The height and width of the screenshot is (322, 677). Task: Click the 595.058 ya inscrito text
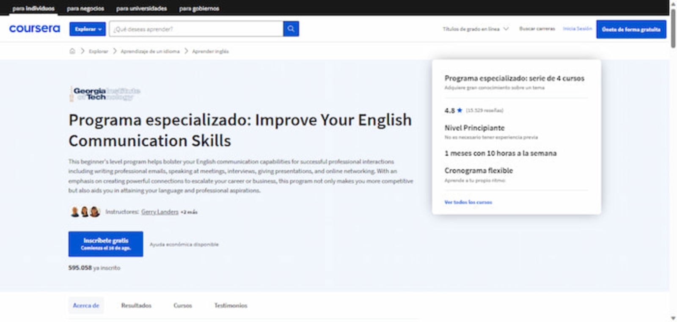coord(94,268)
